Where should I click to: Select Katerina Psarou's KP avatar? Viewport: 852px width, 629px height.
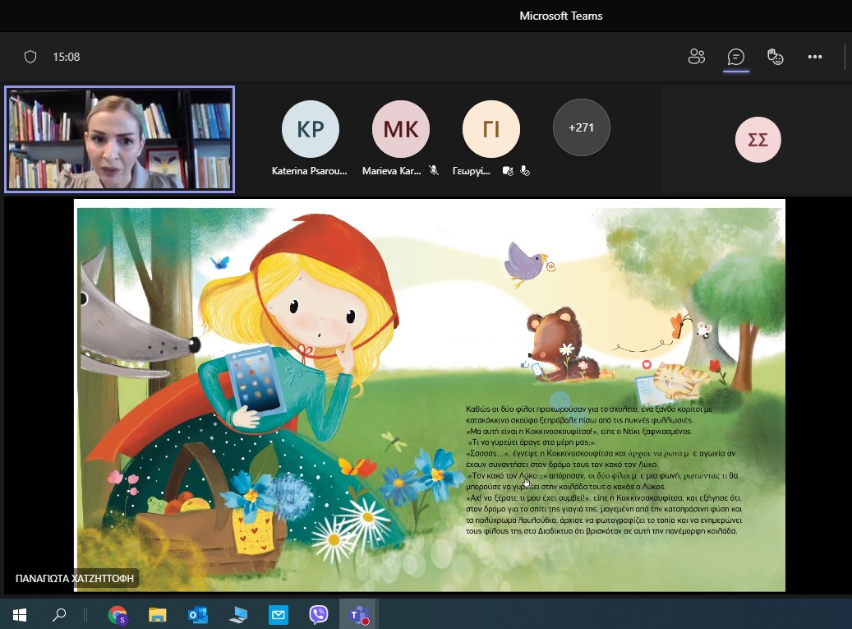tap(311, 129)
